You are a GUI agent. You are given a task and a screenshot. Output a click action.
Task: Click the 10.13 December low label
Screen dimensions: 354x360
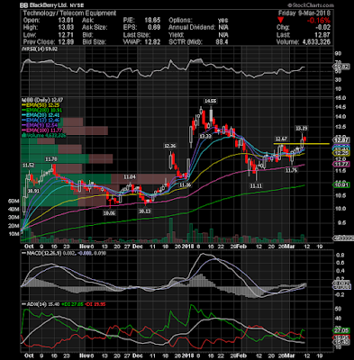click(x=144, y=211)
